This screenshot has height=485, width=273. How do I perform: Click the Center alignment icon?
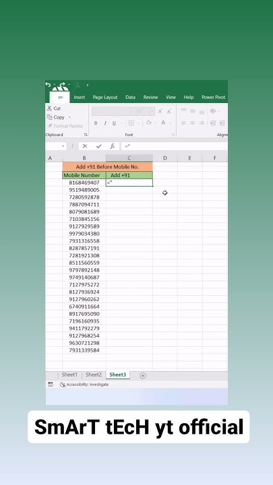(193, 123)
